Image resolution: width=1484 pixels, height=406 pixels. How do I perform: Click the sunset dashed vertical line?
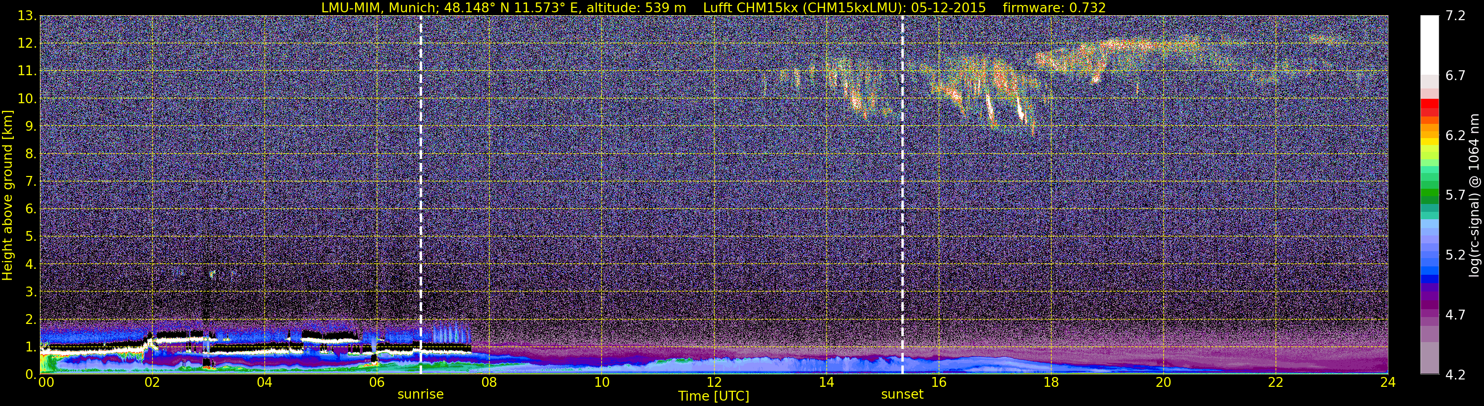(902, 194)
